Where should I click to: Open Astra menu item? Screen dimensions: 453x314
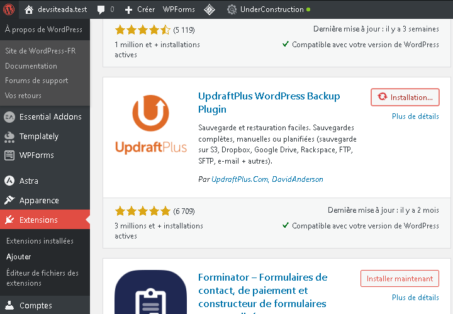(x=28, y=181)
